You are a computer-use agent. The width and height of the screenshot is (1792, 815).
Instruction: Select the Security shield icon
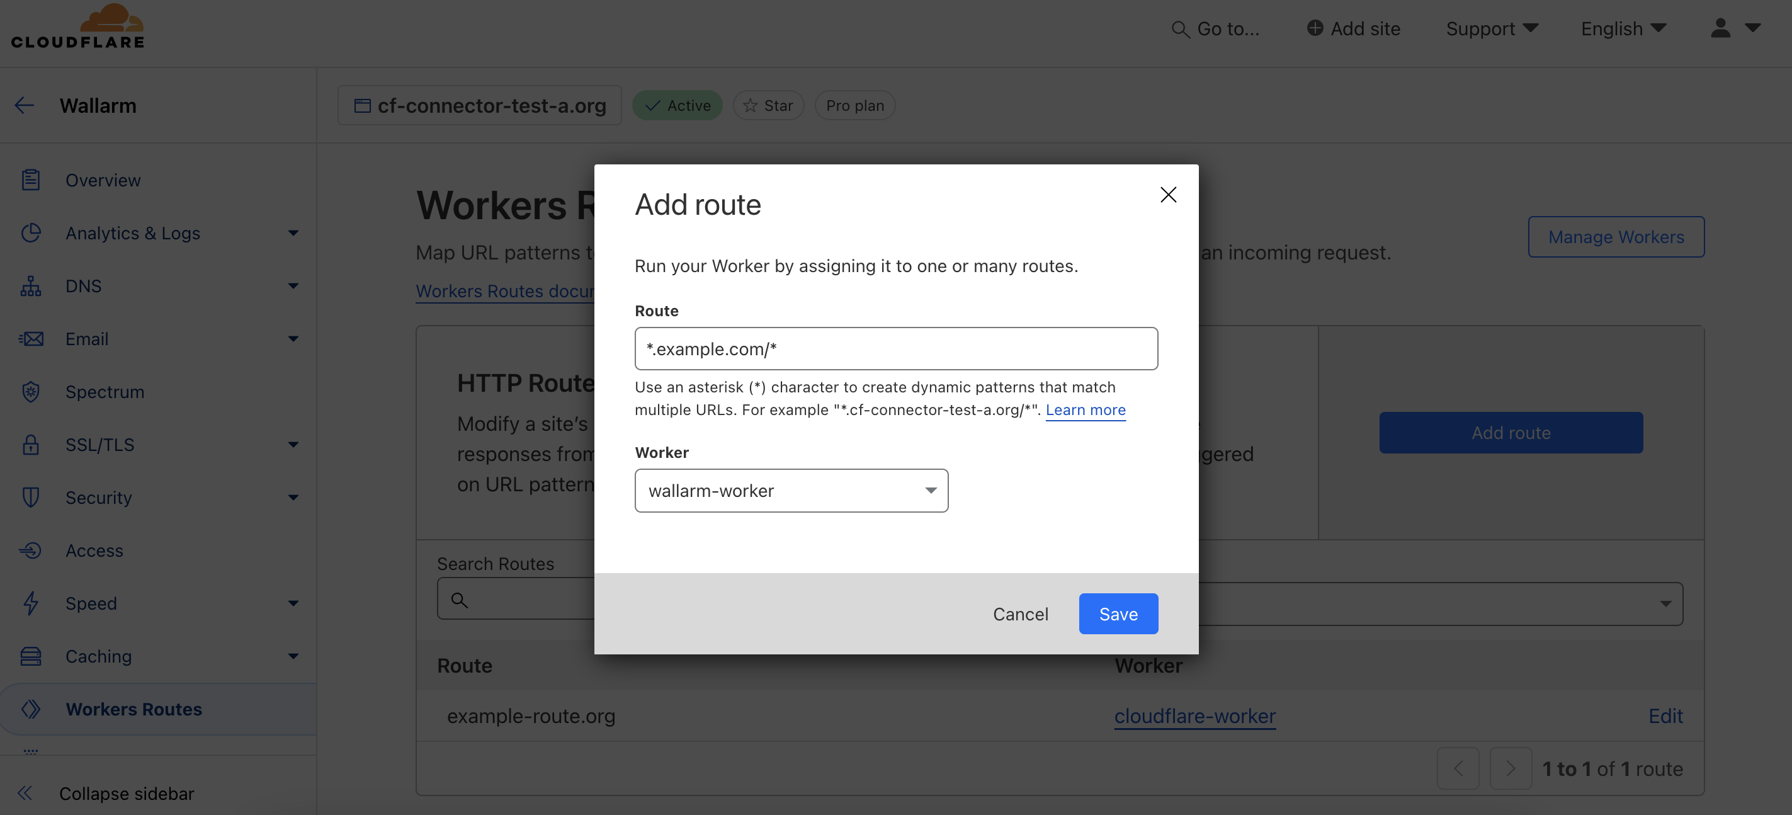pyautogui.click(x=31, y=497)
